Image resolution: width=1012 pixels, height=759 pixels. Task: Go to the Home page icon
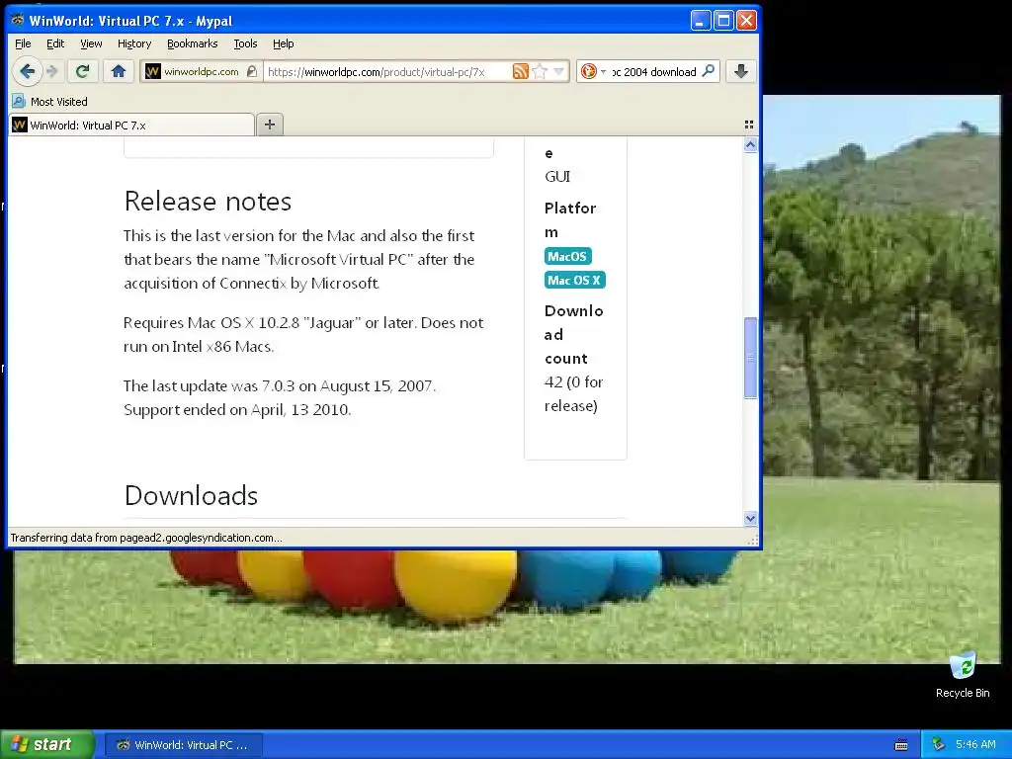tap(119, 71)
